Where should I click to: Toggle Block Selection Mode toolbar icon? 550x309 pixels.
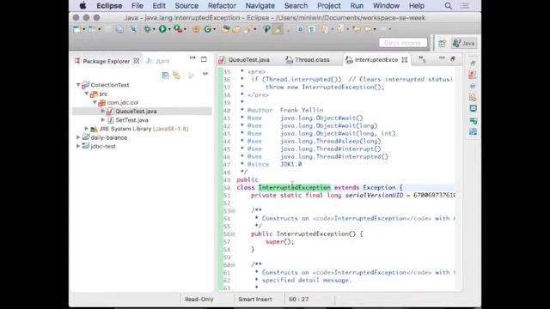click(x=300, y=29)
